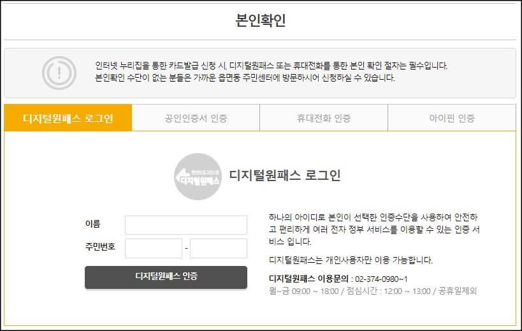Click the 본인확인 page heading
The image size is (522, 331).
pos(261,20)
